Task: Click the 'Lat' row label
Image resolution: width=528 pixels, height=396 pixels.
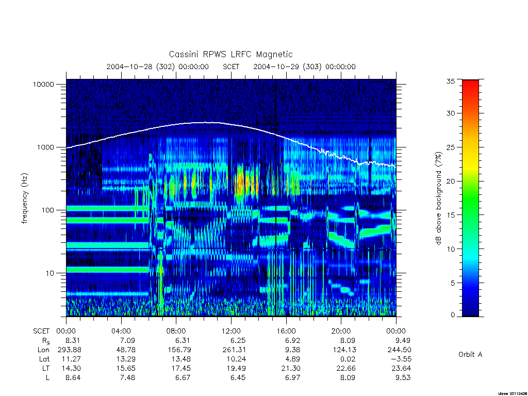Action: tap(44, 359)
